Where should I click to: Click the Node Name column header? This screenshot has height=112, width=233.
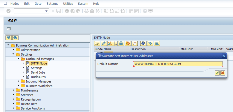pos(111,49)
